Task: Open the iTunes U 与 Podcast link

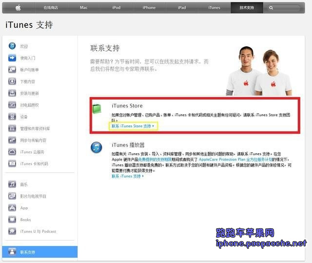Action: coord(38,232)
